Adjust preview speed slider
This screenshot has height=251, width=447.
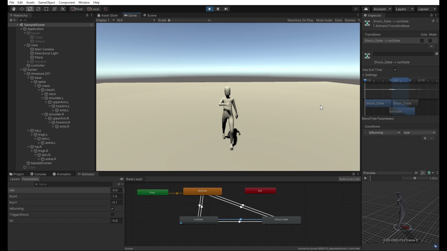(x=415, y=178)
